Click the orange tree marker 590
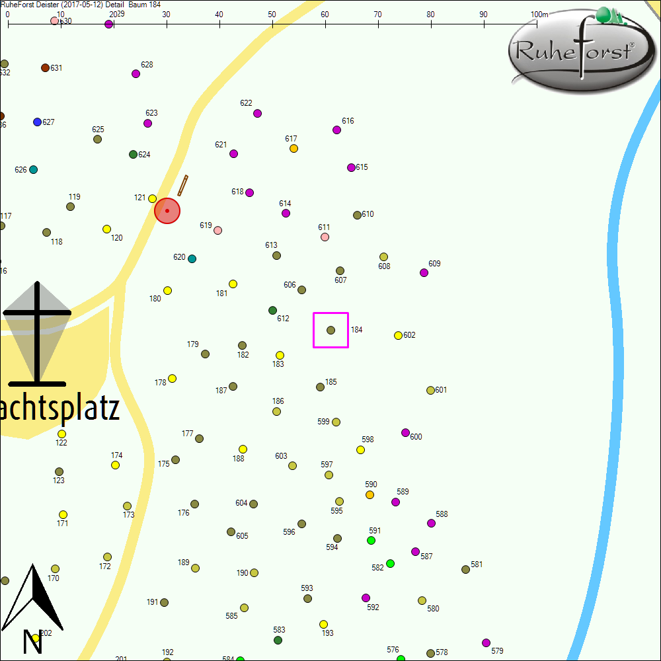This screenshot has width=661, height=661. 371,493
